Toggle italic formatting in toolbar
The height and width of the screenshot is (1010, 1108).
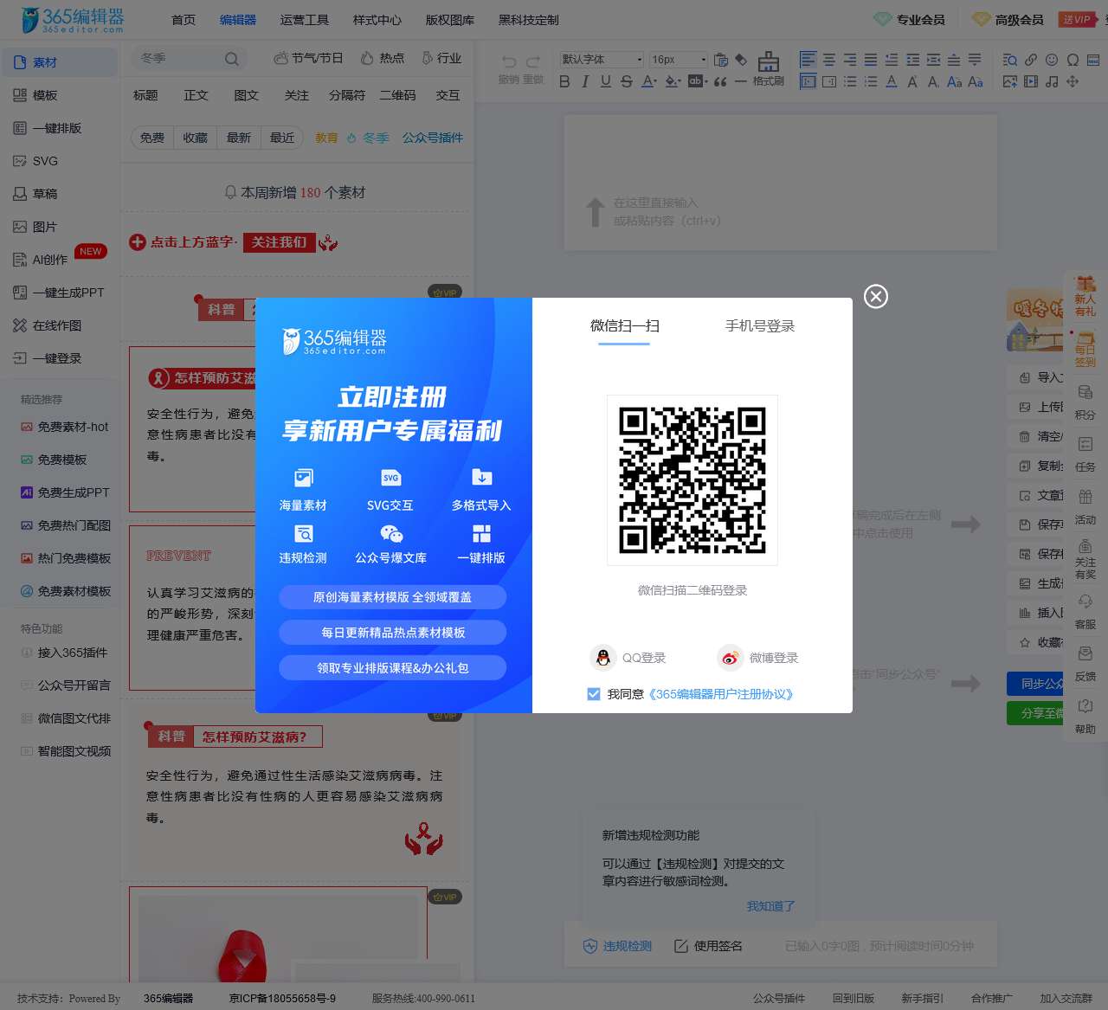pyautogui.click(x=585, y=81)
